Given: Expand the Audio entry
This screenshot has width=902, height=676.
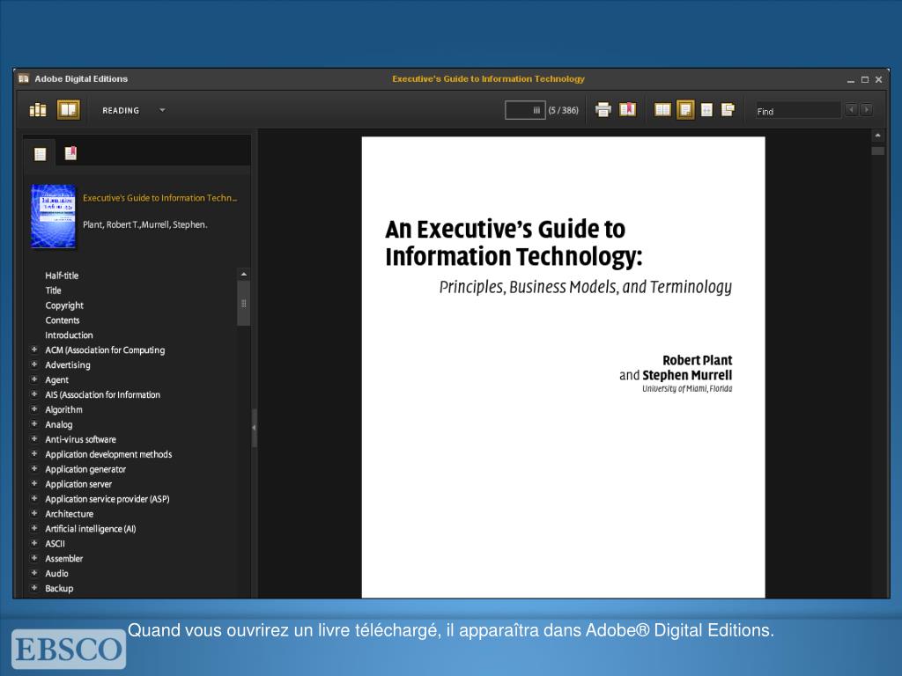Looking at the screenshot, I should (34, 573).
